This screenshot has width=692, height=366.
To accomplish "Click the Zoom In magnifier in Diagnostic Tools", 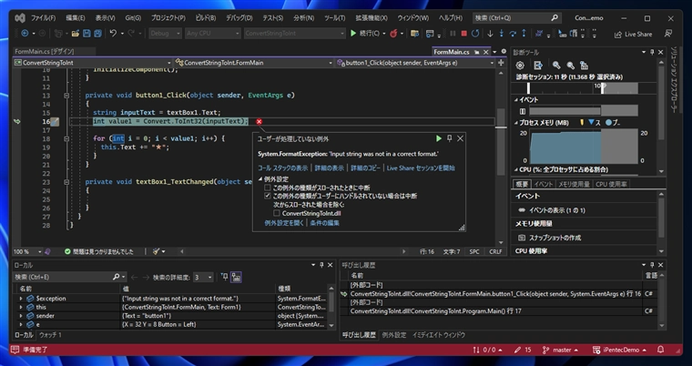I will click(556, 66).
